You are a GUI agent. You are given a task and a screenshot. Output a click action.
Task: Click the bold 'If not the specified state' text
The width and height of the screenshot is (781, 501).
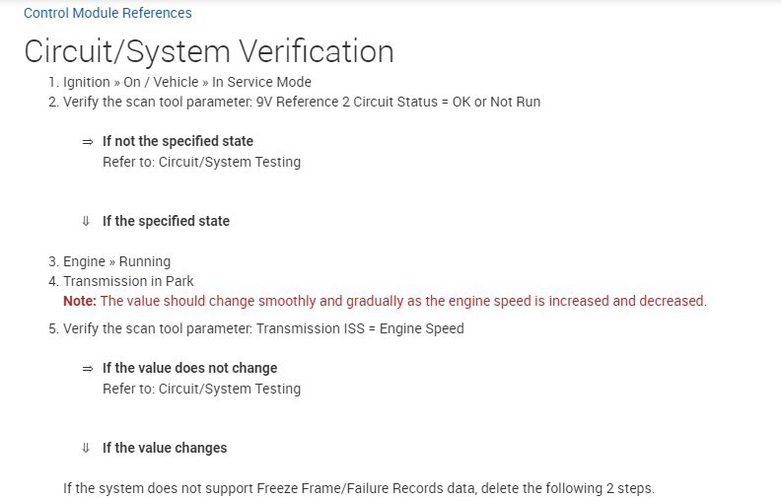(177, 141)
